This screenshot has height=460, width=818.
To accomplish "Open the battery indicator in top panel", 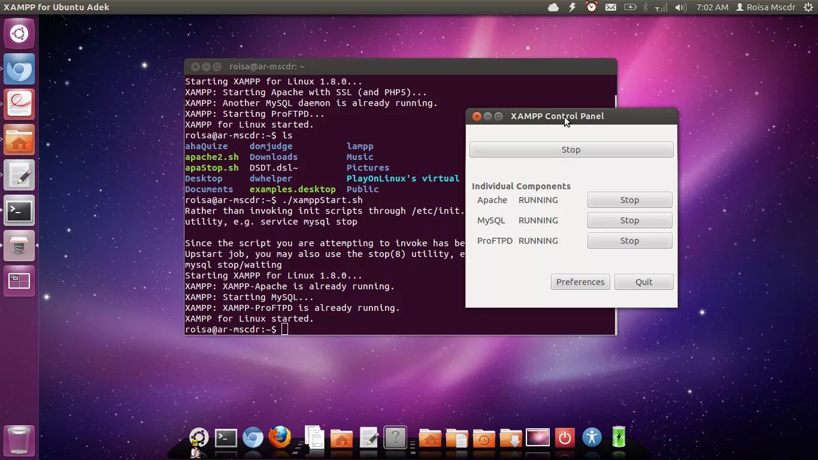I will tap(630, 7).
